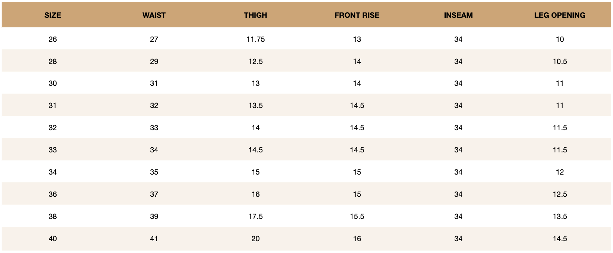This screenshot has width=613, height=253.
Task: Click leg opening value 10.5
Action: click(x=560, y=61)
